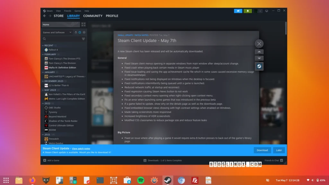Viewport: 329px width, 185px height.
Task: Open the PROFILE tab
Action: 112,16
